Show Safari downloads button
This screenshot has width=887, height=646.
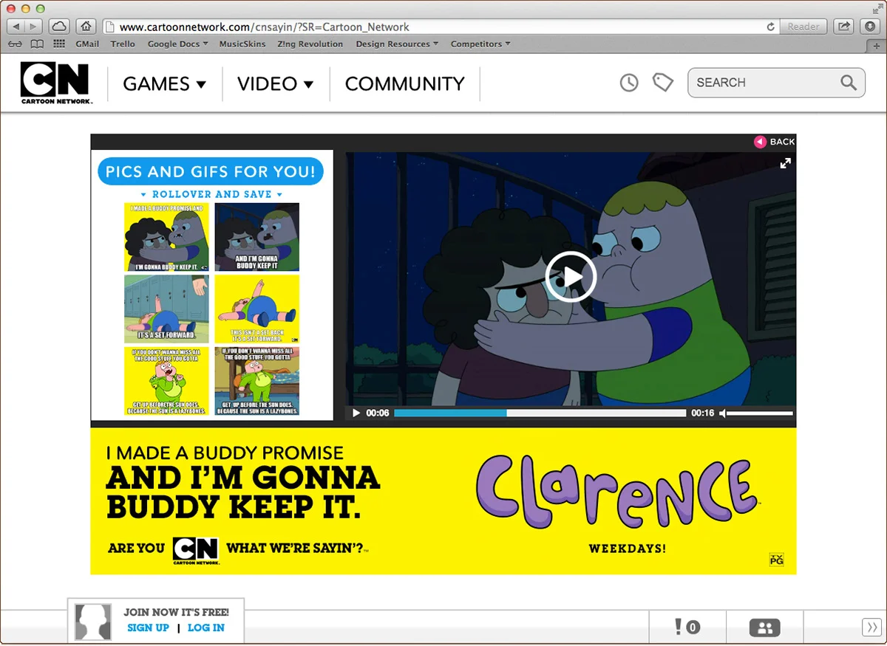coord(869,27)
